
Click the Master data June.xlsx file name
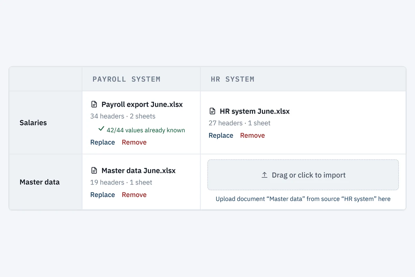(139, 170)
